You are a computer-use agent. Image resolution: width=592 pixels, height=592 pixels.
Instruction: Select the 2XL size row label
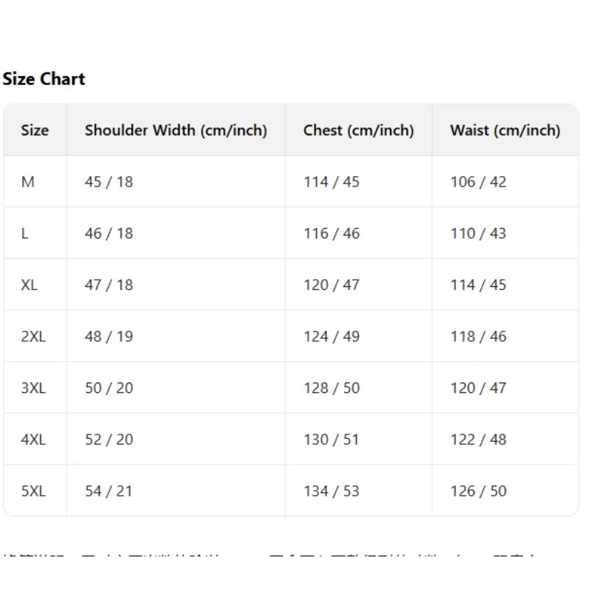tap(33, 337)
